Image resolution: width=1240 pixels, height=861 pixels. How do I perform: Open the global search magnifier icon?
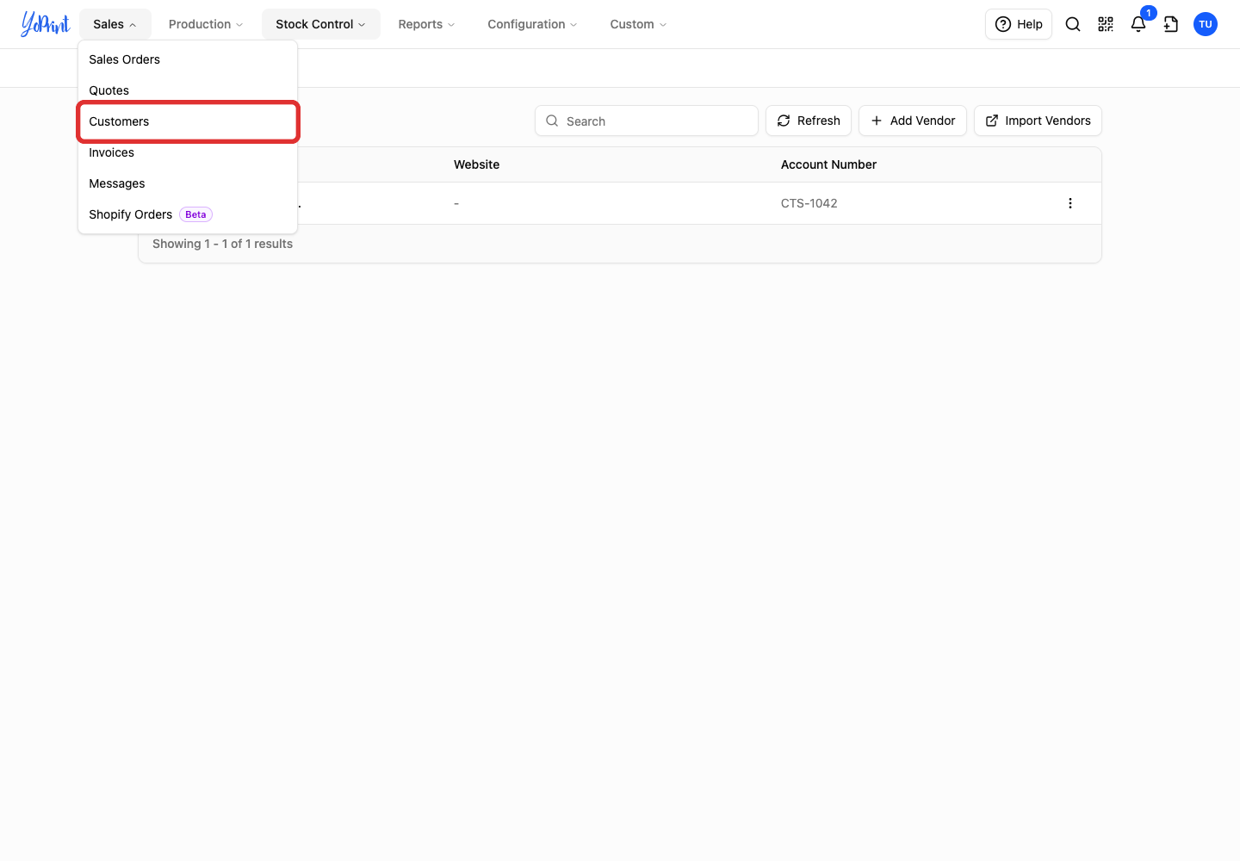1073,24
